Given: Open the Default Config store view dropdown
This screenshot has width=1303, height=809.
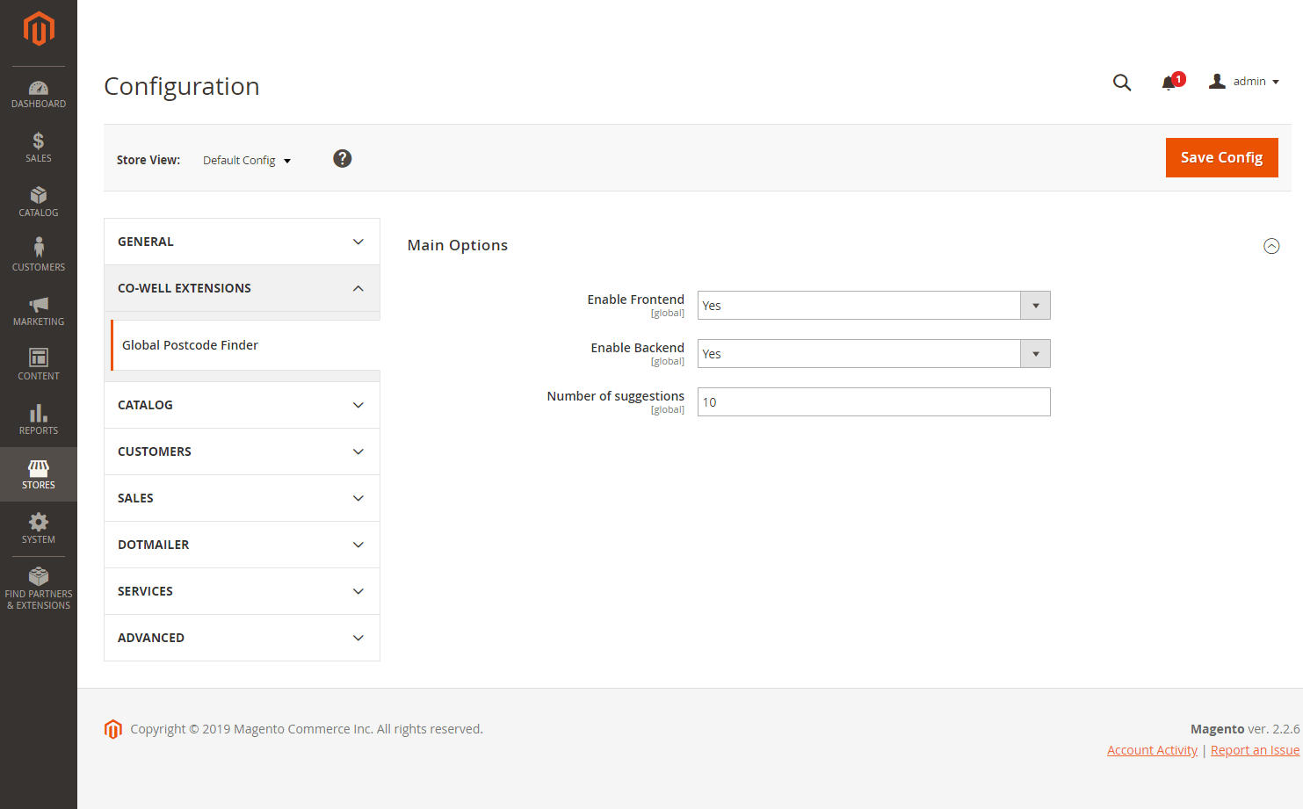Looking at the screenshot, I should (247, 160).
